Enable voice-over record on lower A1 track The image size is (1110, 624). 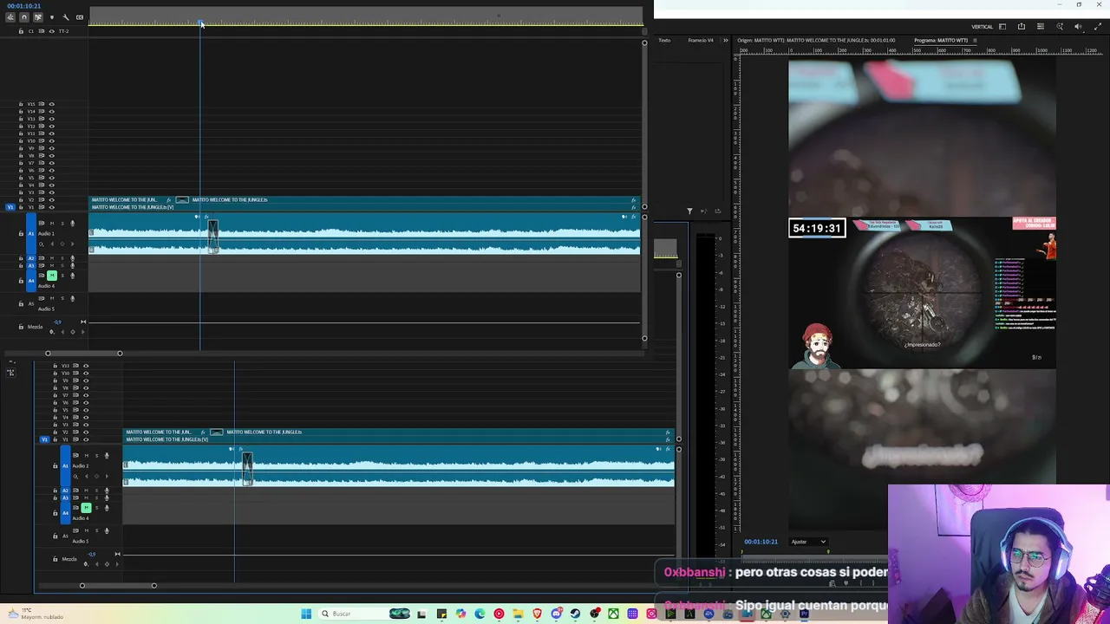pyautogui.click(x=107, y=456)
